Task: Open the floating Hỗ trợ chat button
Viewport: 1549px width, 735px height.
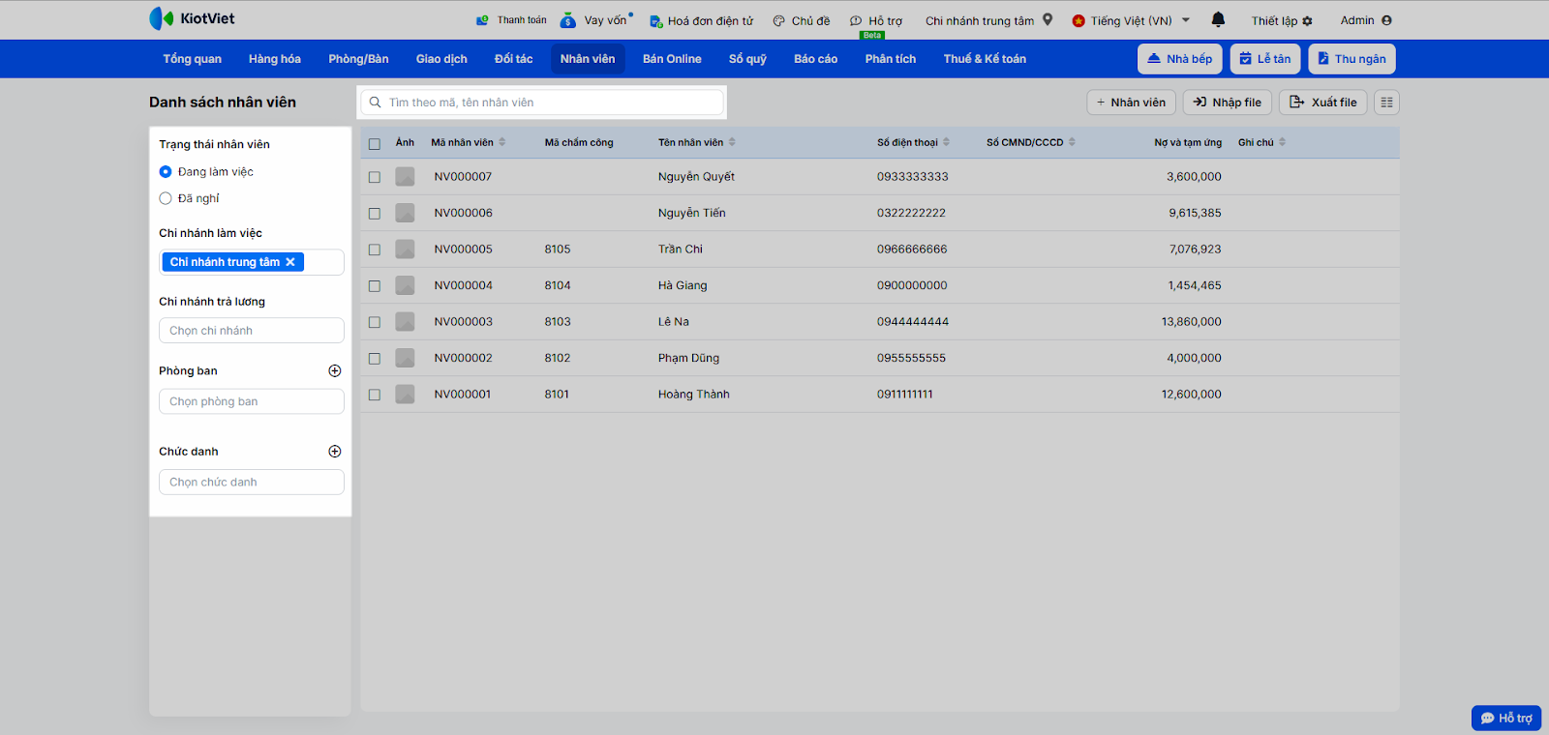Action: click(1506, 718)
